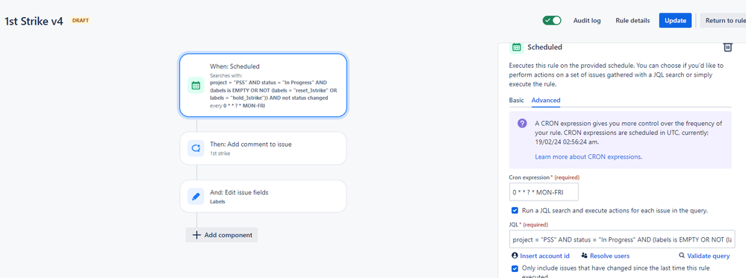Click the magnifier icon beside Validate query
The width and height of the screenshot is (746, 278).
pyautogui.click(x=682, y=256)
